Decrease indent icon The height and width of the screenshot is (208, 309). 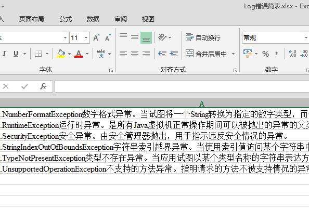click(162, 54)
